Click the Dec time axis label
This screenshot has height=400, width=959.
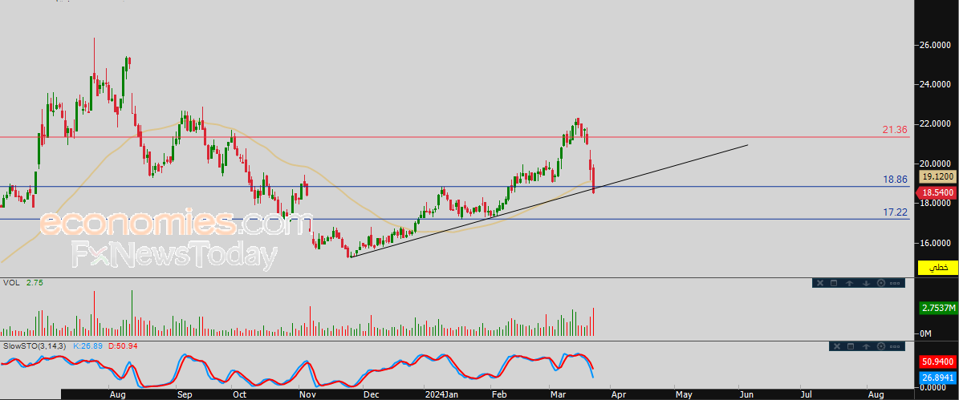point(372,394)
